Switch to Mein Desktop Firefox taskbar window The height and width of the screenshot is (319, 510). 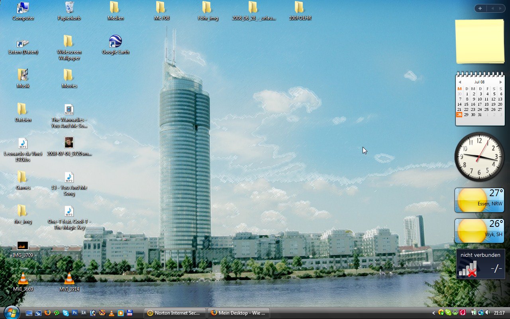(x=238, y=313)
